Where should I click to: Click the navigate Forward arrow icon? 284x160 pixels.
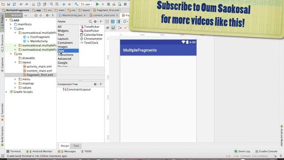point(69,4)
